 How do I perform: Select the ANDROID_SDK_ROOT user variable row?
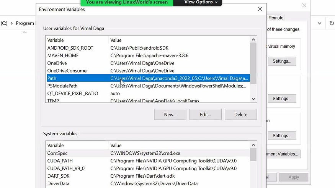(x=148, y=48)
